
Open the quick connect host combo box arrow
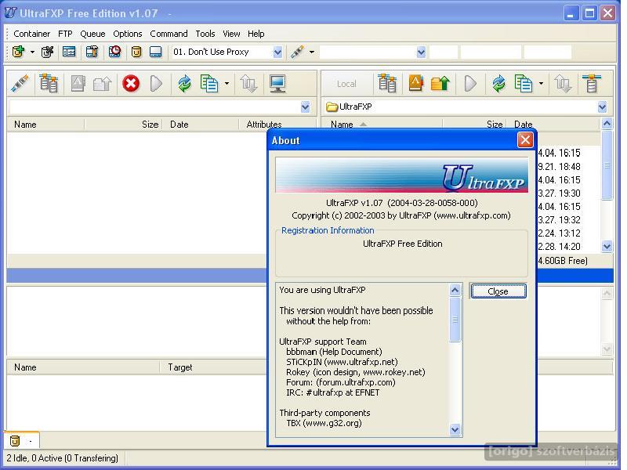(x=421, y=52)
